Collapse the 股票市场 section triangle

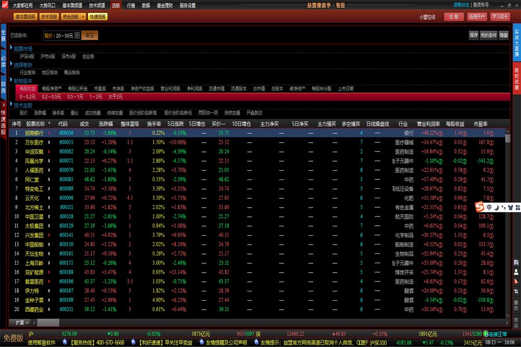11,48
